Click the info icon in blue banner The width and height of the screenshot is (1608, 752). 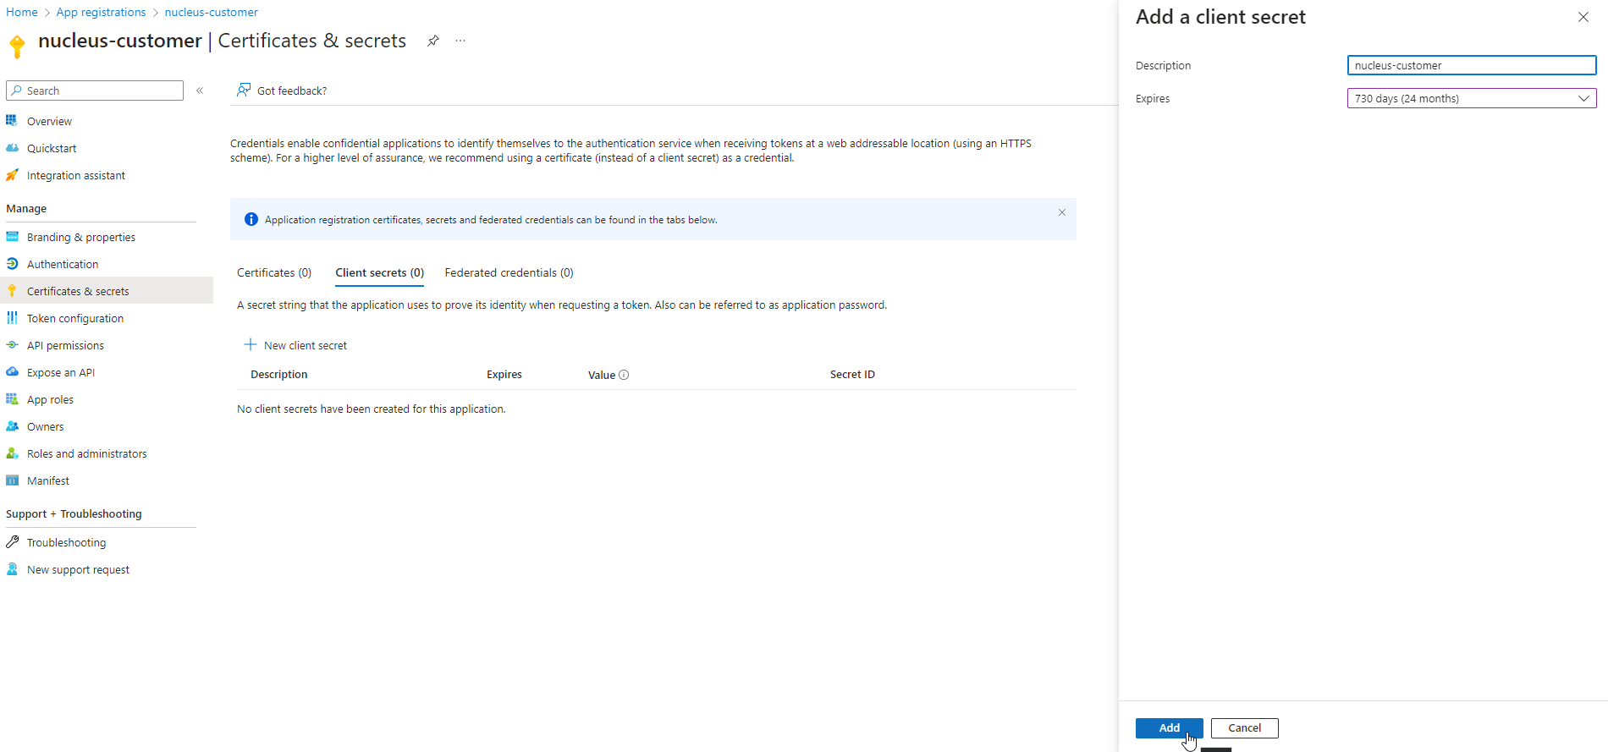tap(251, 219)
